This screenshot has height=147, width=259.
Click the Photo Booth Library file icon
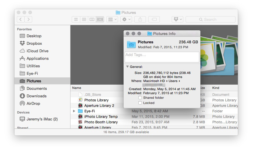(80, 122)
